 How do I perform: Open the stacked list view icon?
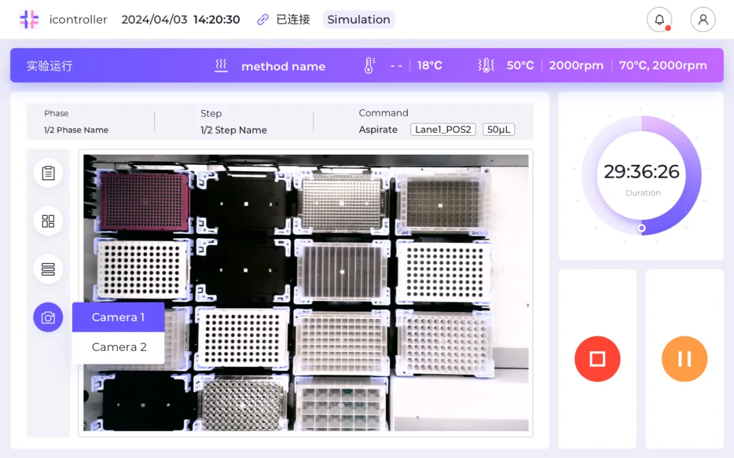tap(48, 269)
